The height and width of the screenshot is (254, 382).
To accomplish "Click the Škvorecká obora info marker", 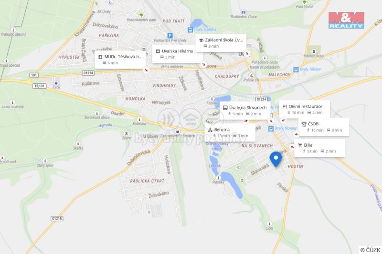I will [x=97, y=113].
